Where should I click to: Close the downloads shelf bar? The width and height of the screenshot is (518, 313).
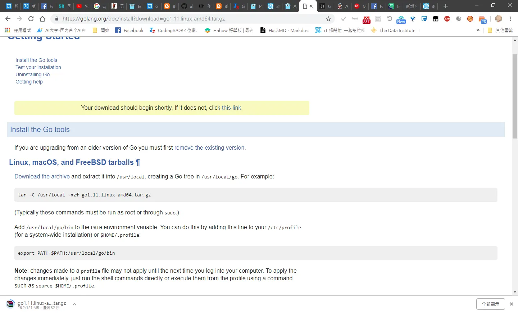pyautogui.click(x=512, y=304)
